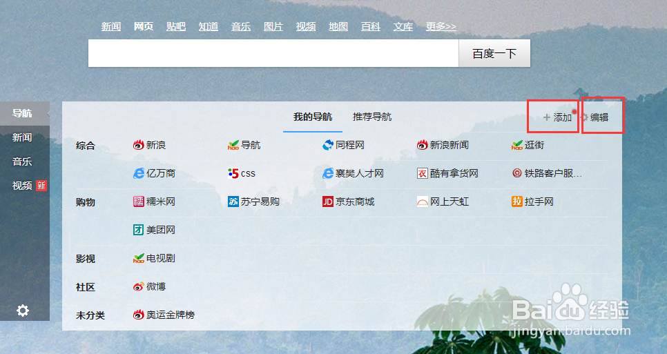This screenshot has width=667, height=354.
Task: Click the 电视剧 hao123 icon
Action: (139, 258)
